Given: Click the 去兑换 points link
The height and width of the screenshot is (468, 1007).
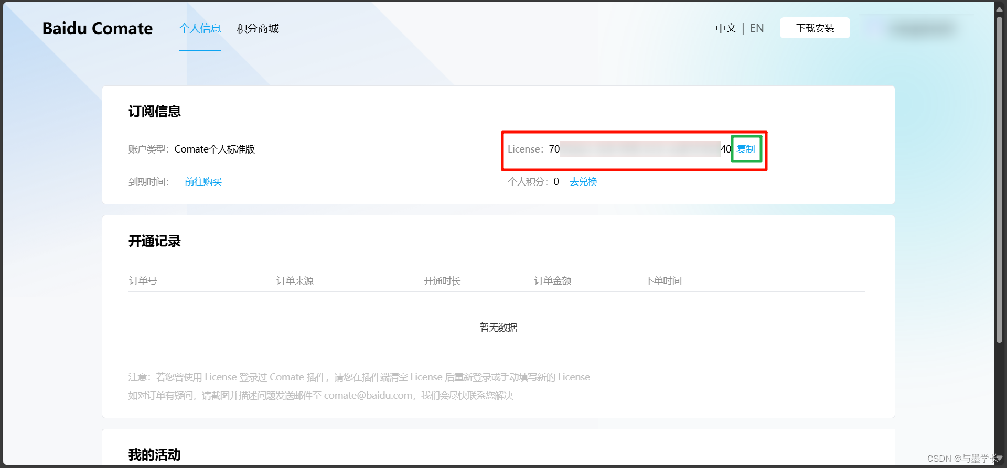Looking at the screenshot, I should [583, 181].
